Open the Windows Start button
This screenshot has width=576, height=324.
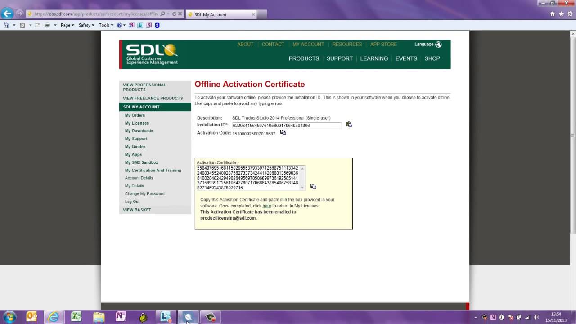tap(9, 317)
